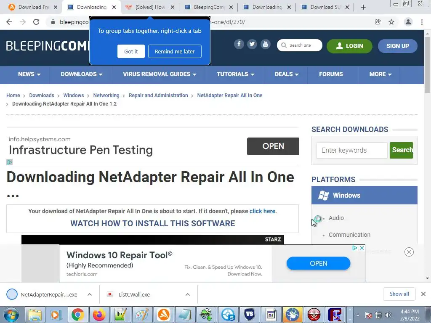Select the Windows platform header
This screenshot has width=431, height=323.
click(364, 195)
